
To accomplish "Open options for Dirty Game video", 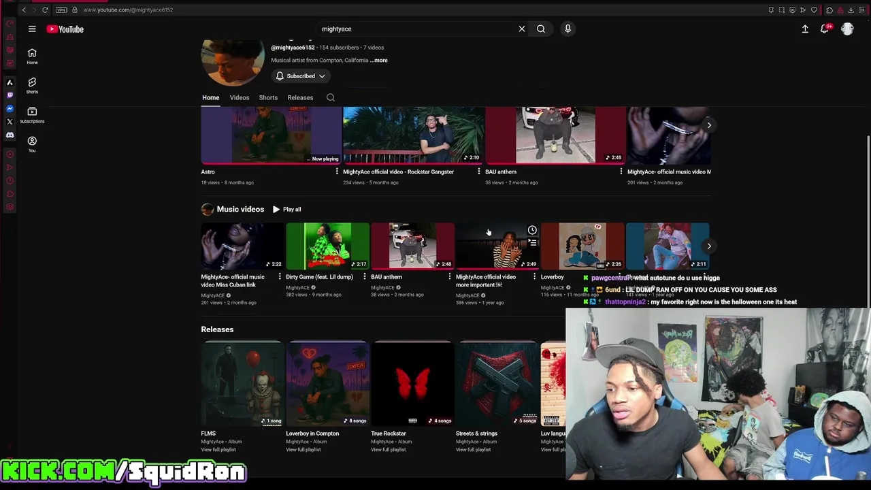I will 364,277.
